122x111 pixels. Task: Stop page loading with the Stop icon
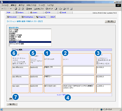[x=16, y=9]
